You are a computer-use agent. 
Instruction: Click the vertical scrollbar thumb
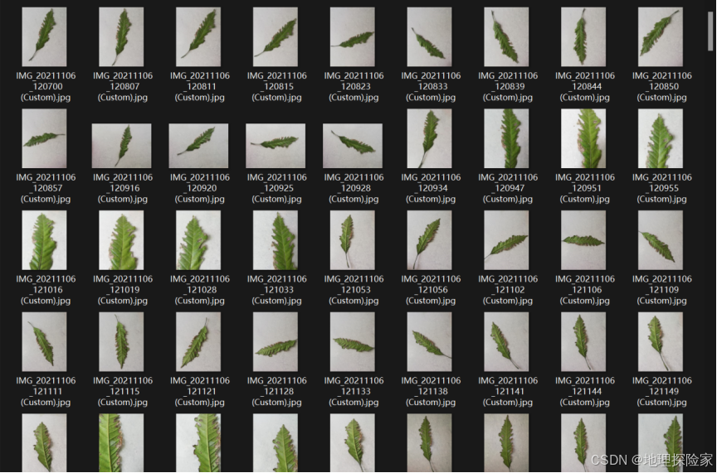point(710,31)
